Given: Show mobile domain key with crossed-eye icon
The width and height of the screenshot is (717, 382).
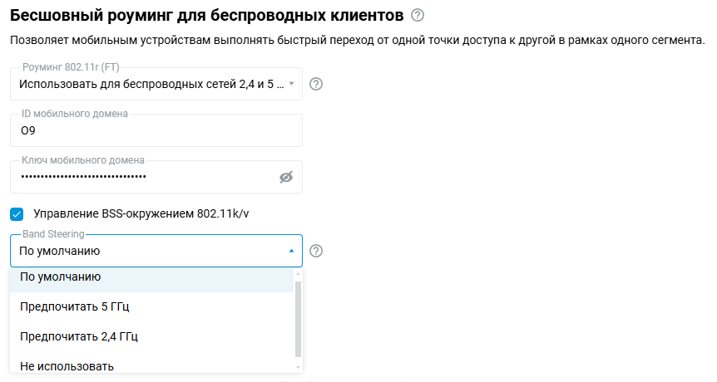Looking at the screenshot, I should tap(287, 177).
